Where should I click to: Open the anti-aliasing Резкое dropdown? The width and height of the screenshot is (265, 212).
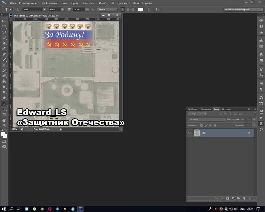pyautogui.click(x=107, y=9)
